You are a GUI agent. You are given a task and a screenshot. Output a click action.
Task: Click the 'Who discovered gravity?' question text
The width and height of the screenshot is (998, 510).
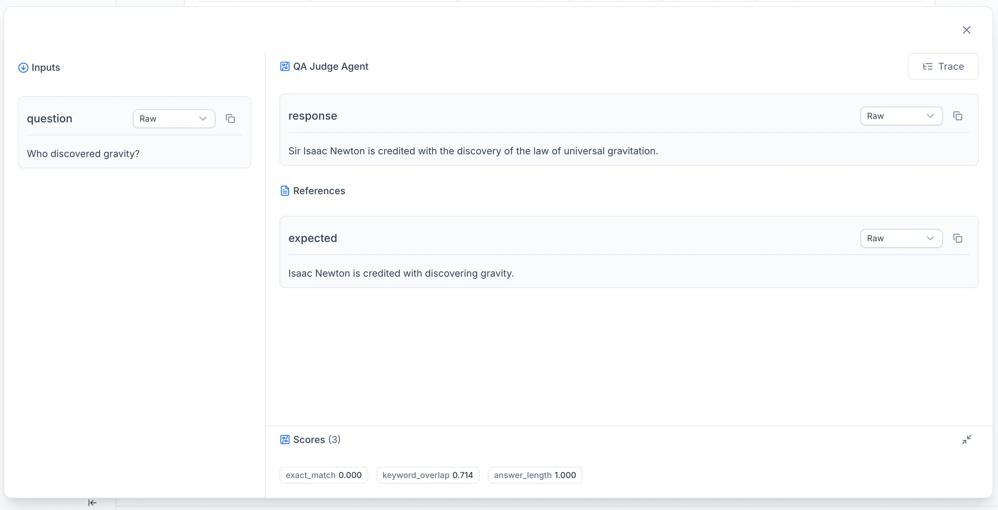(83, 154)
